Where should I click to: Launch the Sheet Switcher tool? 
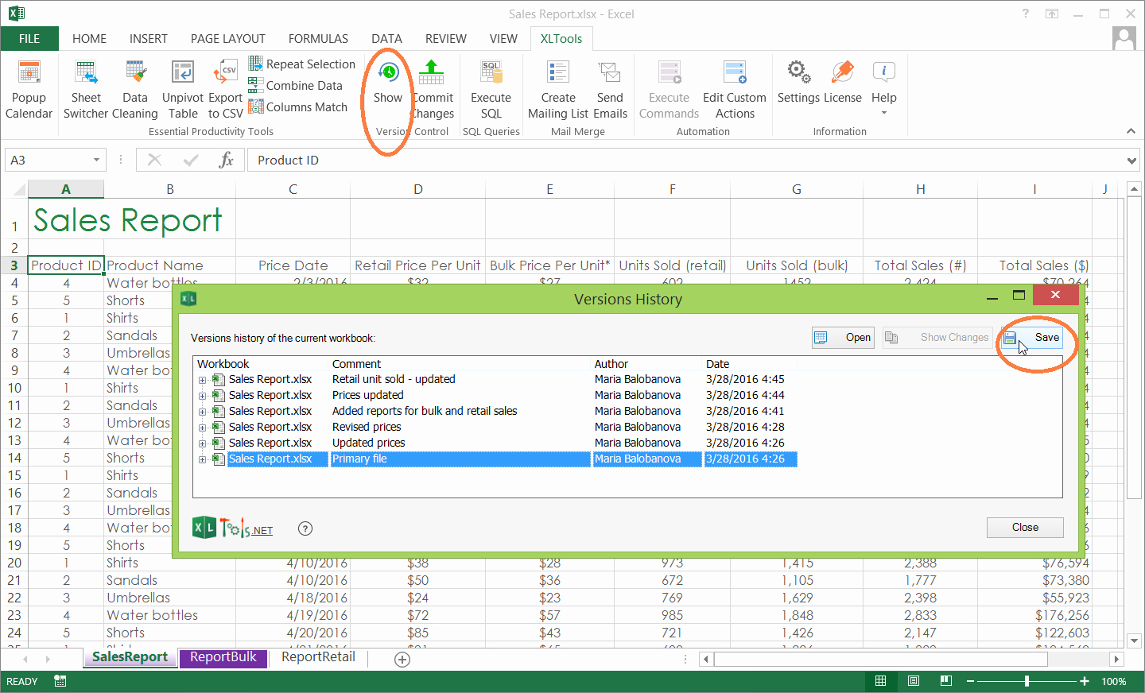[x=86, y=89]
